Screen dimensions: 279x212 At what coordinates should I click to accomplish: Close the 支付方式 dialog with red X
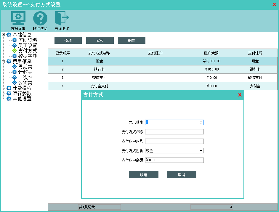pyautogui.click(x=240, y=95)
